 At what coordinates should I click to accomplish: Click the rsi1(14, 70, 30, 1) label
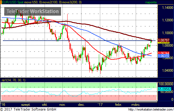[x=14, y=80]
